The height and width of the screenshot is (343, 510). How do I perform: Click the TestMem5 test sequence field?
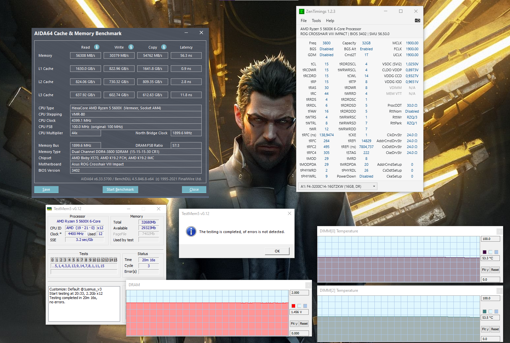click(x=84, y=266)
